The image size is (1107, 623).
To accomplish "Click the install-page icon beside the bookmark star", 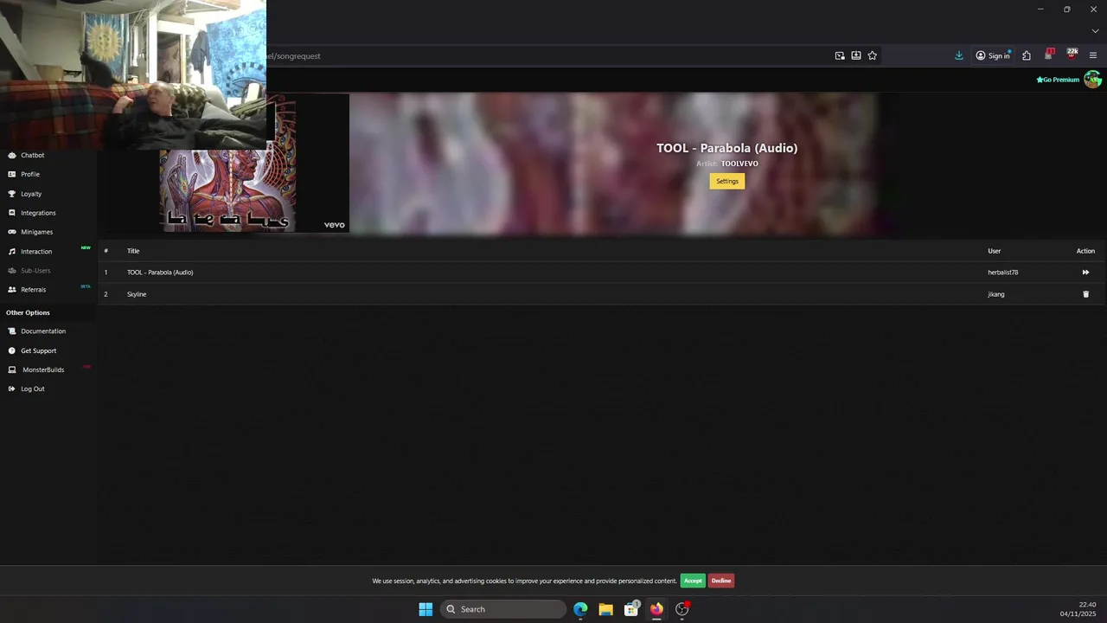I will [x=856, y=55].
